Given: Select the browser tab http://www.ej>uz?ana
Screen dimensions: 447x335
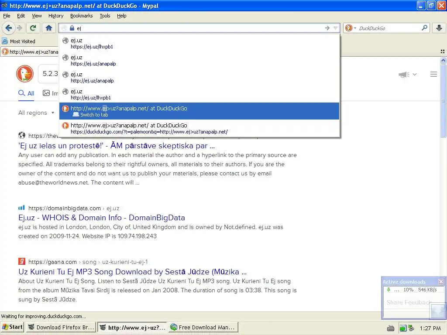Looking at the screenshot, I should coord(30,52).
